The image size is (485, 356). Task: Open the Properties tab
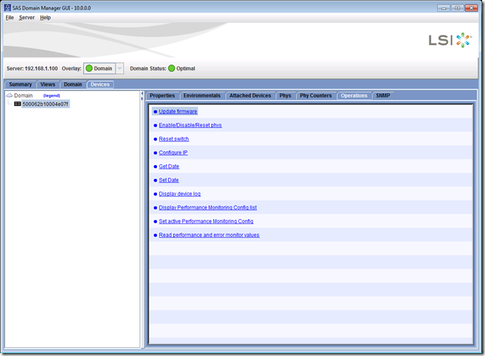coord(162,95)
